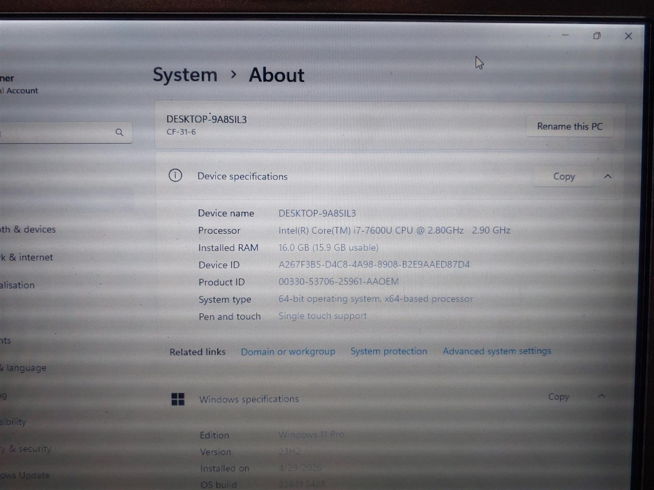Image resolution: width=654 pixels, height=490 pixels.
Task: Restore down the Settings window
Action: pyautogui.click(x=597, y=36)
